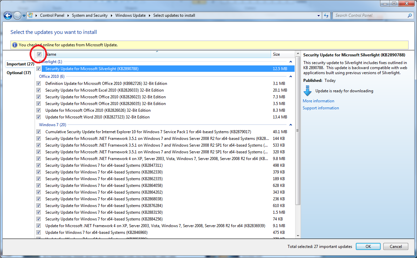Click the Control Panel address bar icon
417x258 pixels.
tap(30, 15)
